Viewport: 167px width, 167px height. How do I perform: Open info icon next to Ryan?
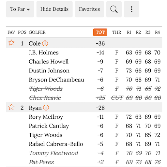tap(46, 108)
